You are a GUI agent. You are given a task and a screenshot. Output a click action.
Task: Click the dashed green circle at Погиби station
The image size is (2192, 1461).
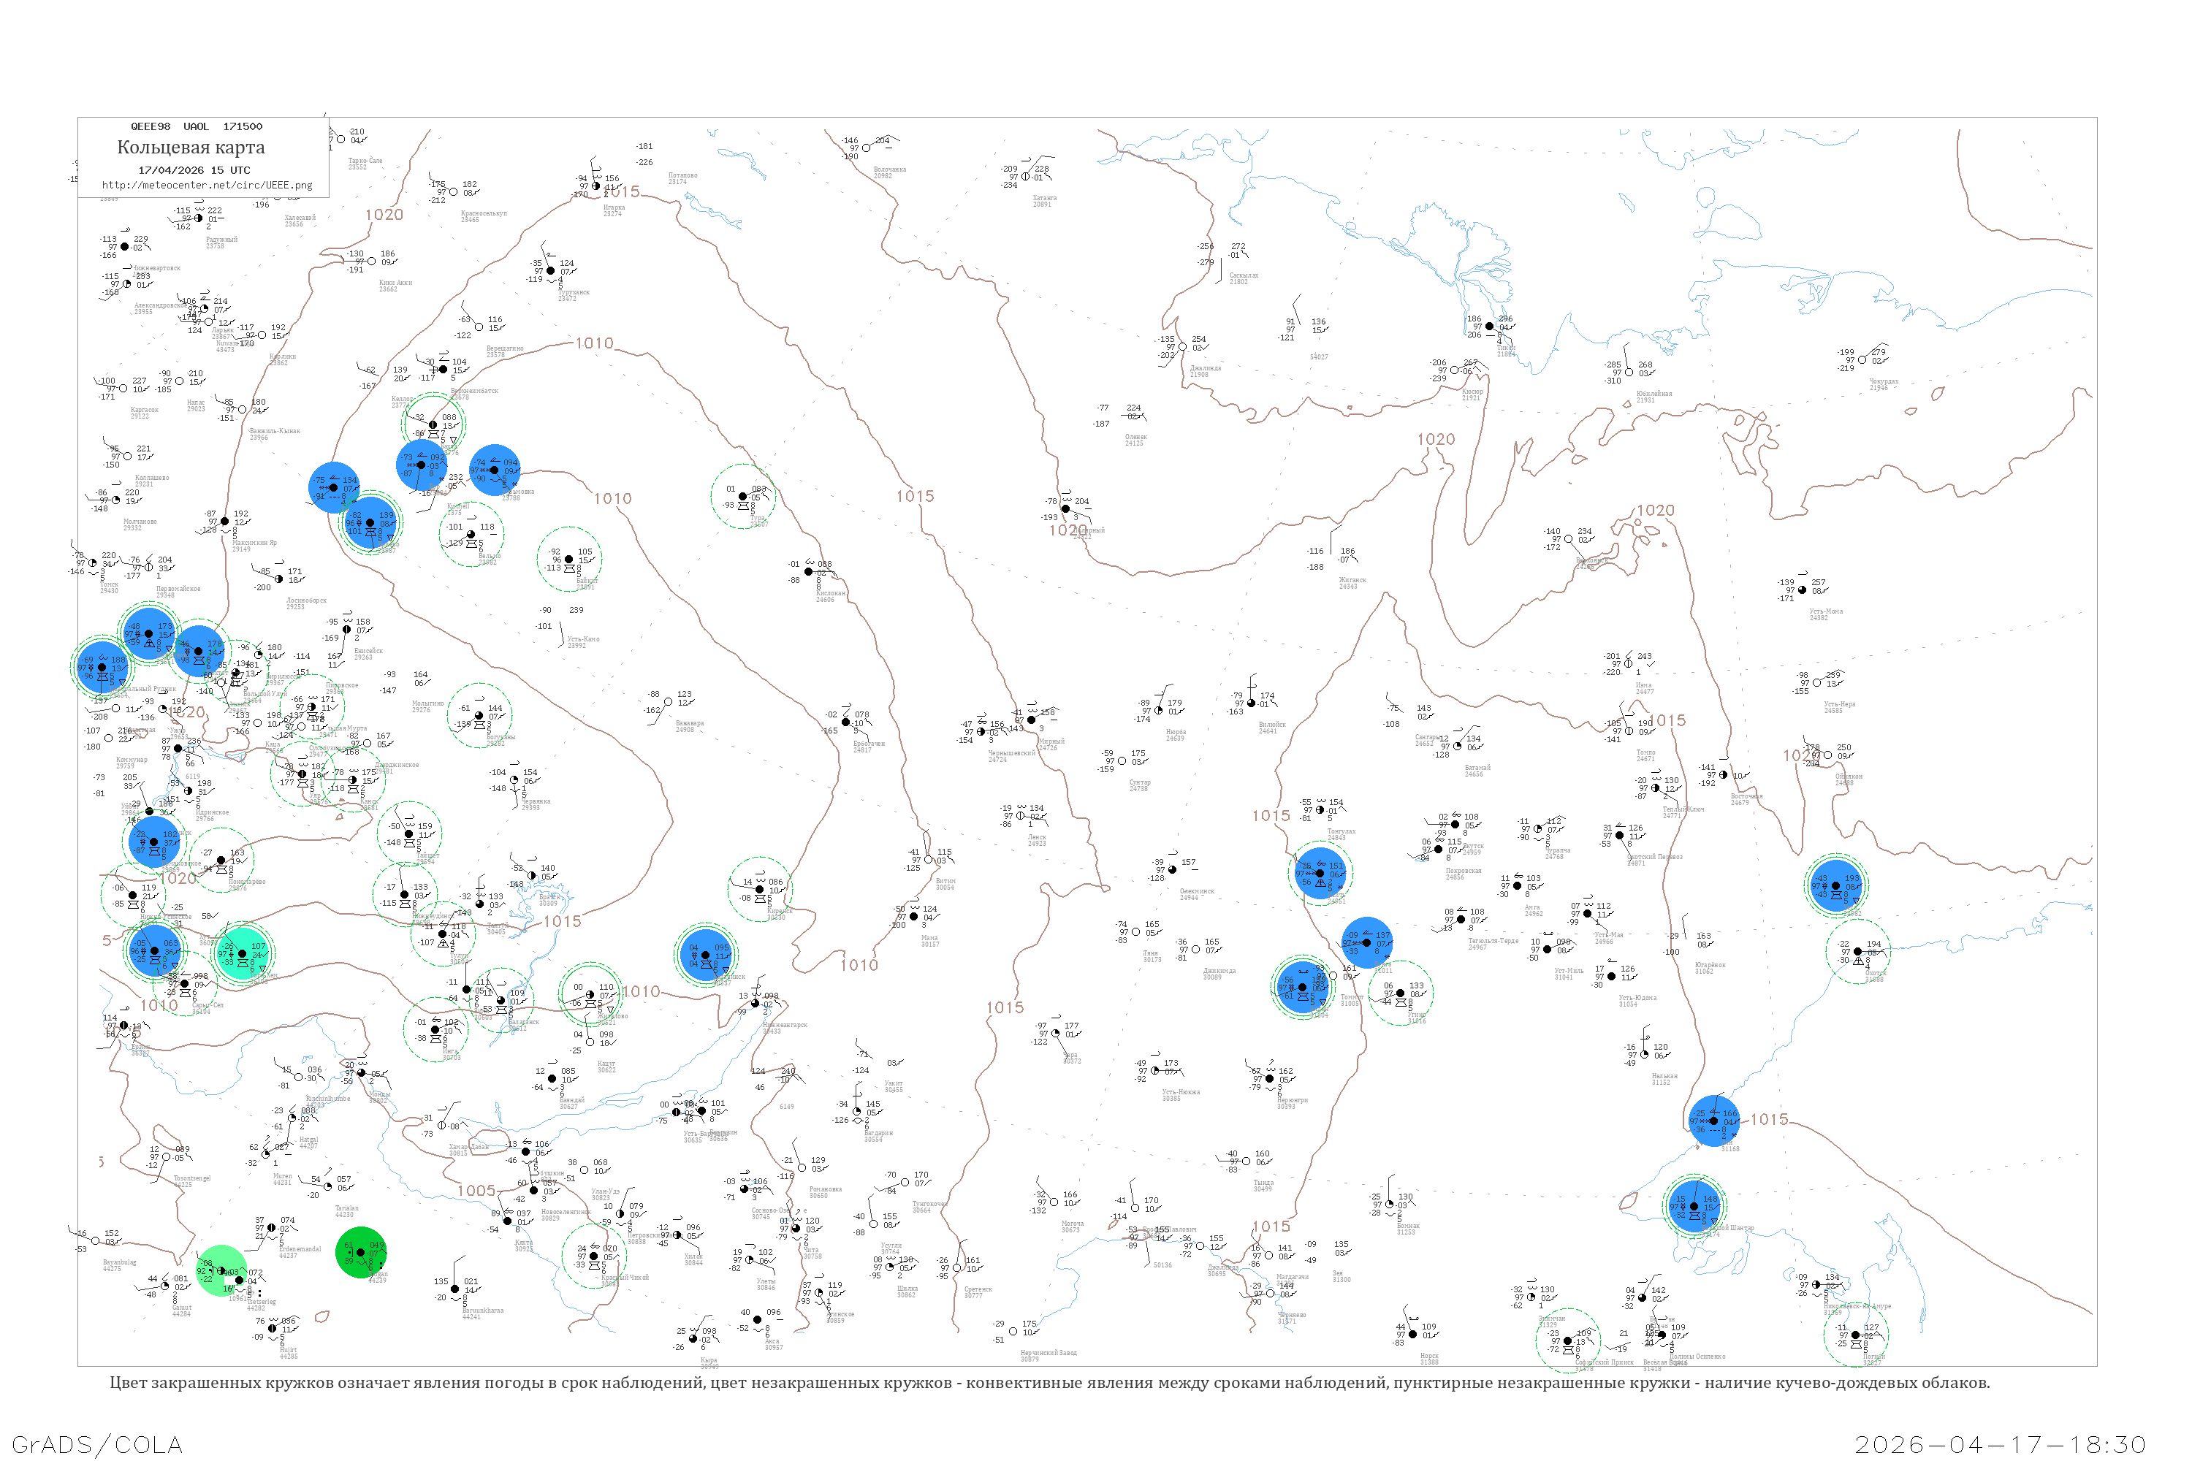(x=1856, y=1335)
